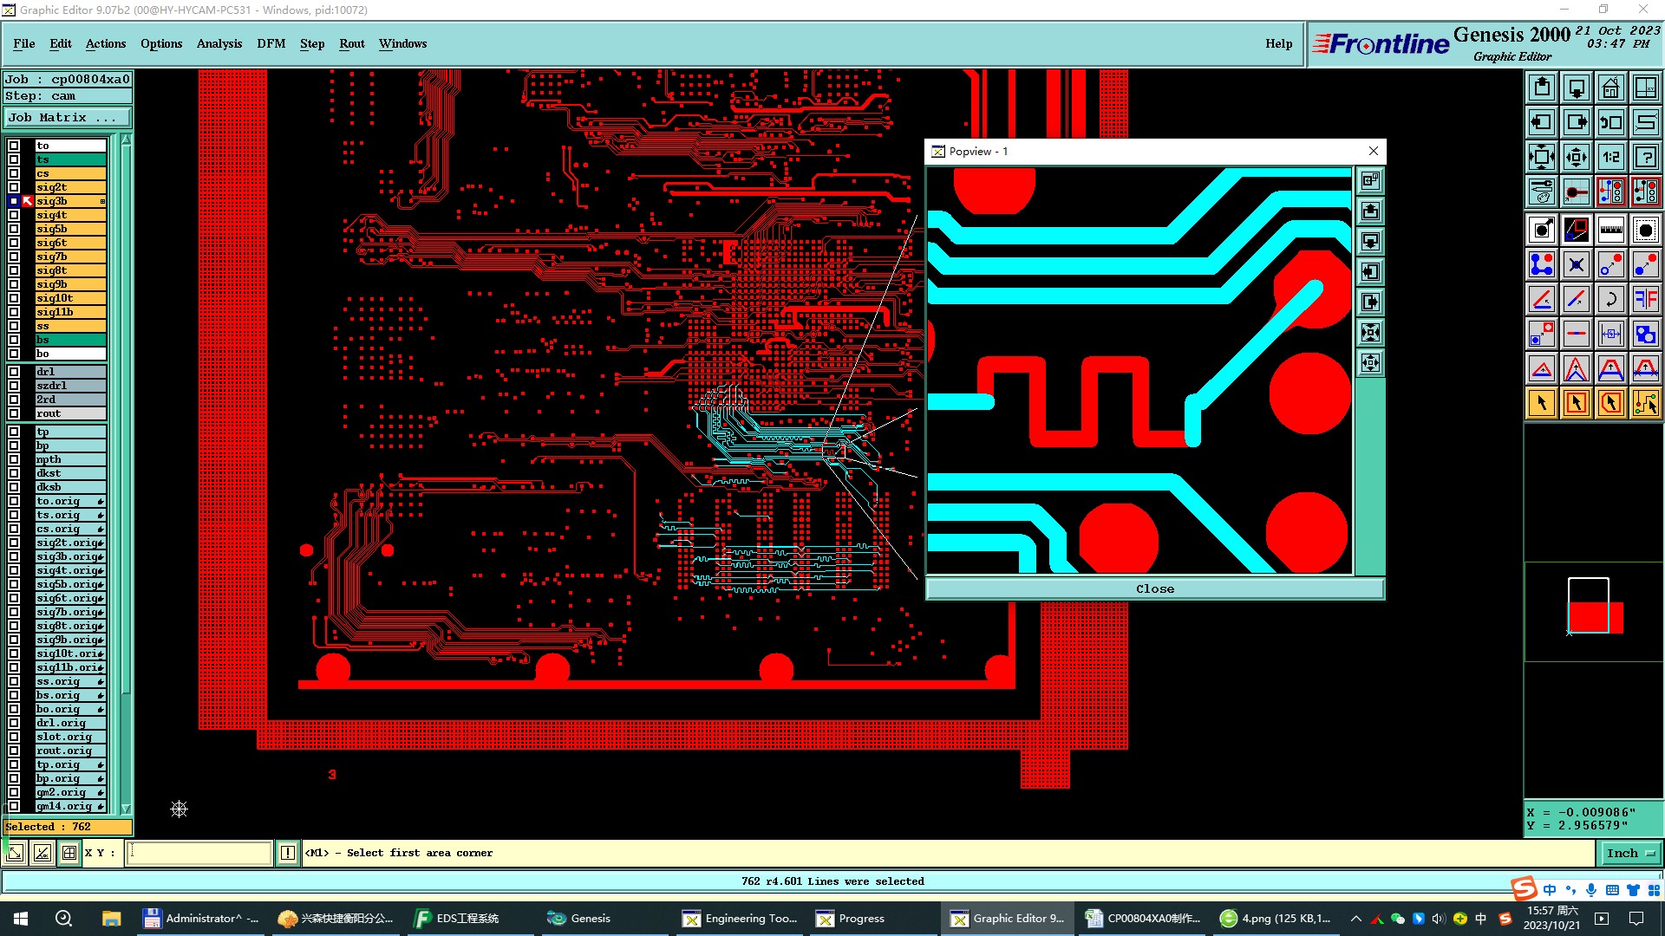Click the layer list scroll-up arrow

coord(126,140)
